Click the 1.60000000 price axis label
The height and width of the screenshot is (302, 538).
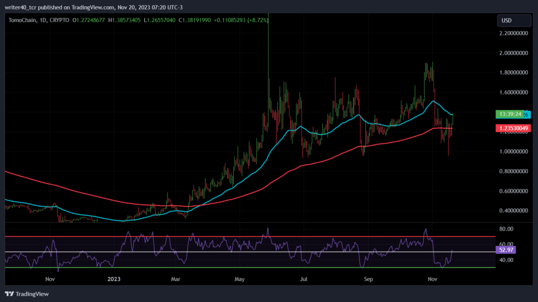[x=514, y=92]
